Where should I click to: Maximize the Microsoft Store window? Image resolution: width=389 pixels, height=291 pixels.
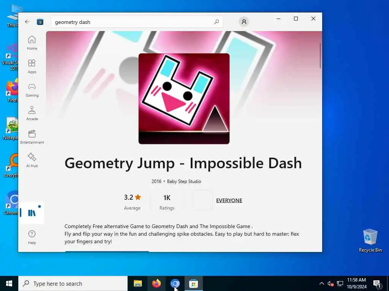[x=296, y=19]
